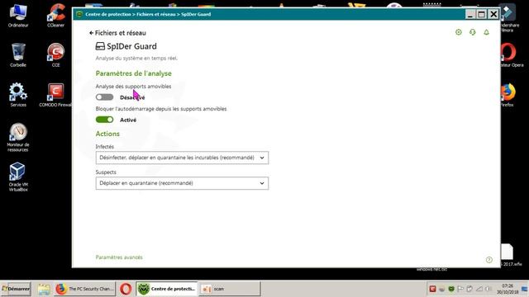
Task: Click COMODO tray icon in system tray
Action: click(x=432, y=289)
